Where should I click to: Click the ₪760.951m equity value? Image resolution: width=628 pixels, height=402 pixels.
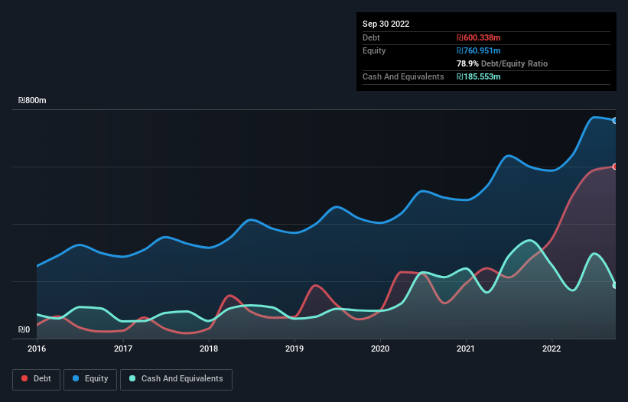pyautogui.click(x=479, y=50)
